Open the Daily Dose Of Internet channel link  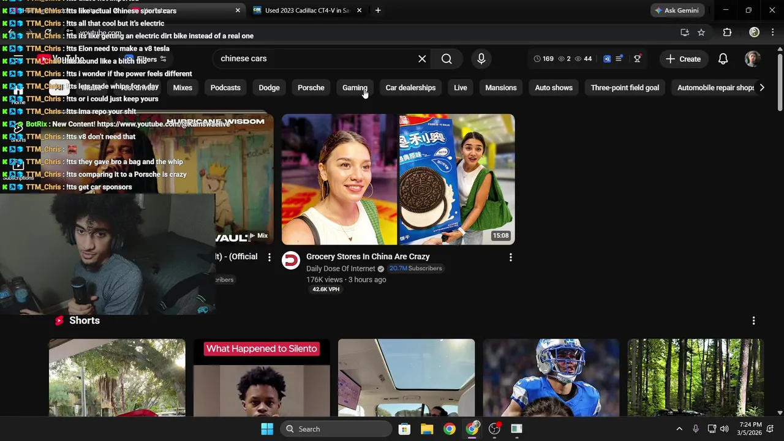[x=341, y=269]
